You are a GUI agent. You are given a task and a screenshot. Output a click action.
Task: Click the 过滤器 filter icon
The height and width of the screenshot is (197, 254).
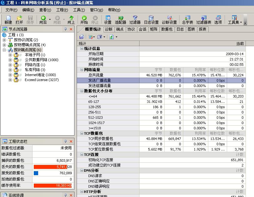pos(135,20)
